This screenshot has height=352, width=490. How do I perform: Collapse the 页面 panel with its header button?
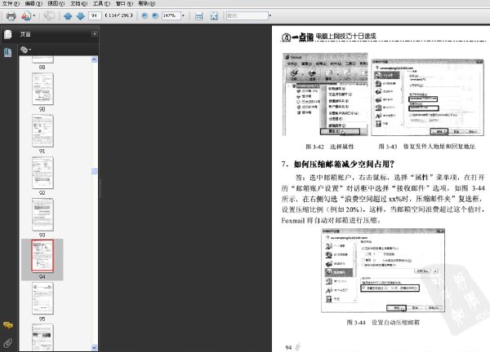point(95,33)
